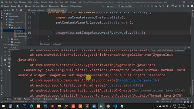Screen dimensions: 194x109
Task: Hide the Run panel with minus icon
Action: [x=189, y=48]
